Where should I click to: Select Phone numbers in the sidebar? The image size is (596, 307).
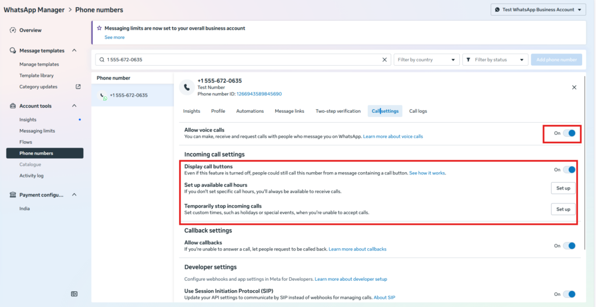pos(45,153)
